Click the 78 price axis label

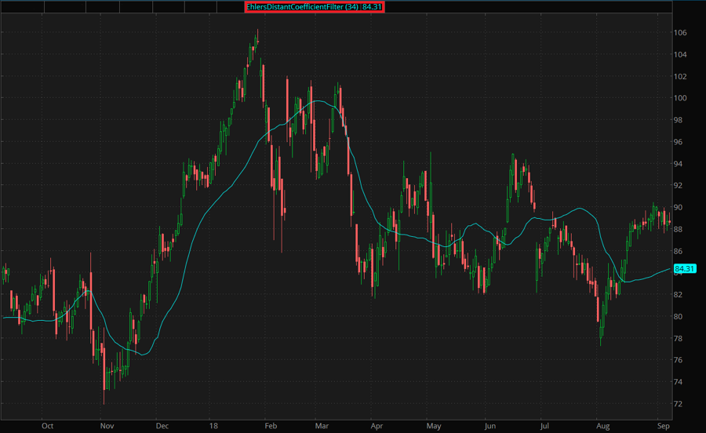coord(679,338)
